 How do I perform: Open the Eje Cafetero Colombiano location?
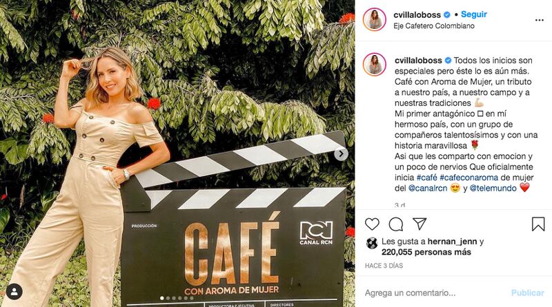click(434, 26)
